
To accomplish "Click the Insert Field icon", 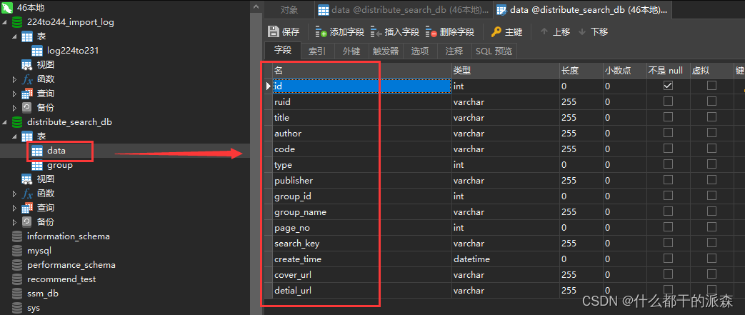I will tap(376, 32).
